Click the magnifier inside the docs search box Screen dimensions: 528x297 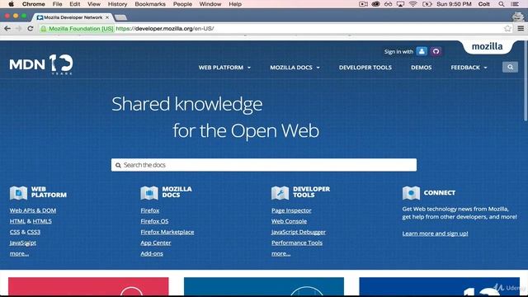118,165
